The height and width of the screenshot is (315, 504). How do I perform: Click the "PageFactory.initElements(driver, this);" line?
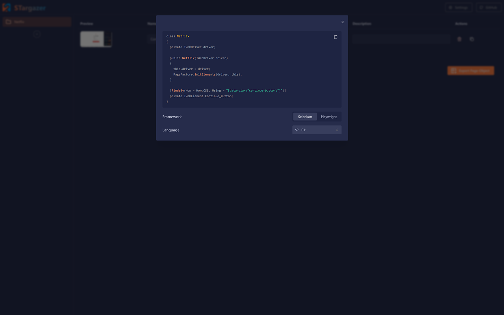(x=208, y=74)
